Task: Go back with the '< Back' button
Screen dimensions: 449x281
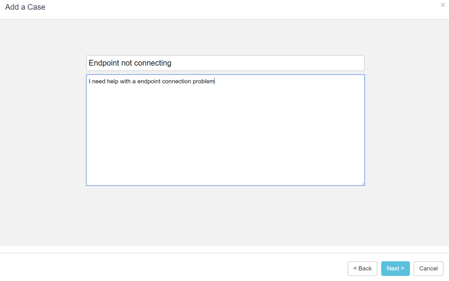Action: click(x=362, y=268)
